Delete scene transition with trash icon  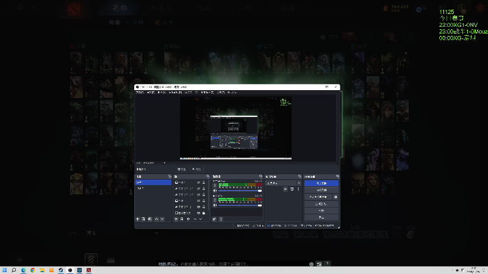coord(292,189)
